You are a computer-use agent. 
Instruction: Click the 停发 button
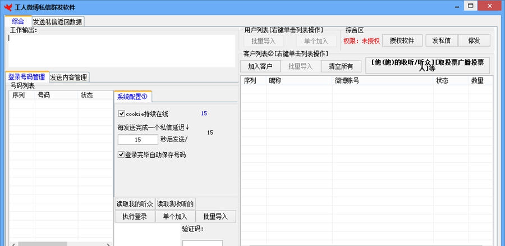(474, 40)
